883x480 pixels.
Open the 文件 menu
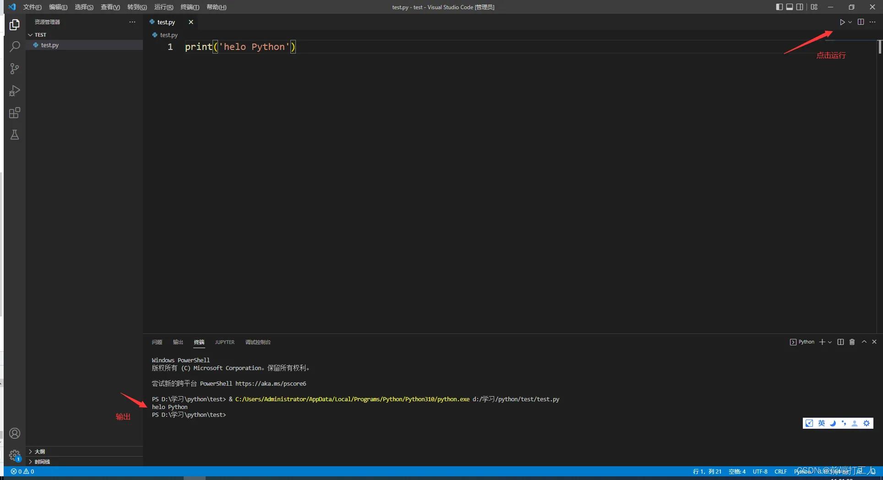point(31,7)
